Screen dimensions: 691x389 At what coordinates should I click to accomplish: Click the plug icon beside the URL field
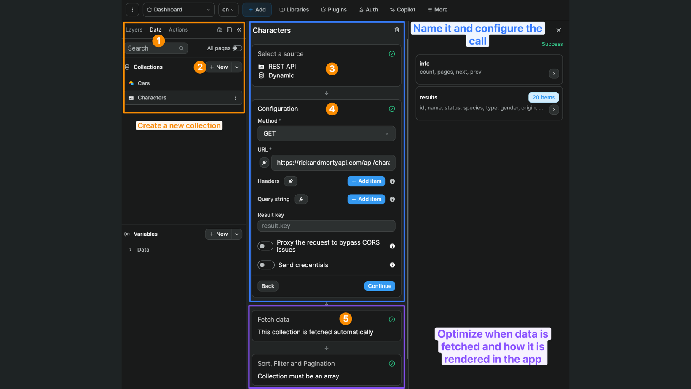(264, 163)
